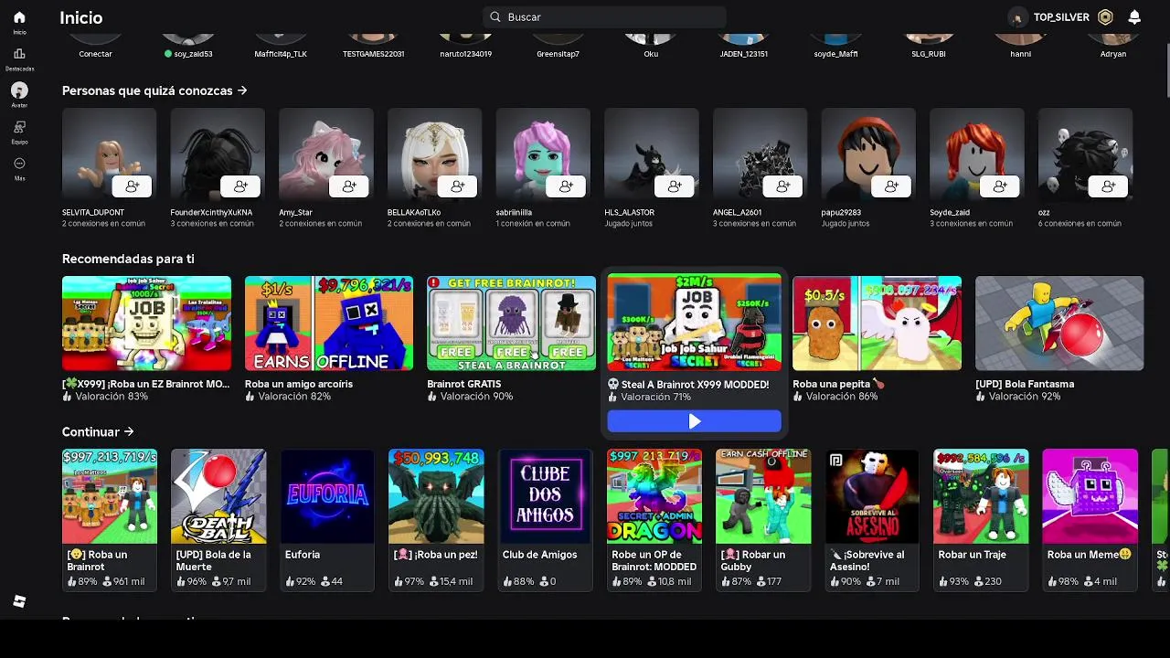This screenshot has width=1170, height=658.
Task: Add HLS_ALASTOR as friend
Action: (x=675, y=186)
